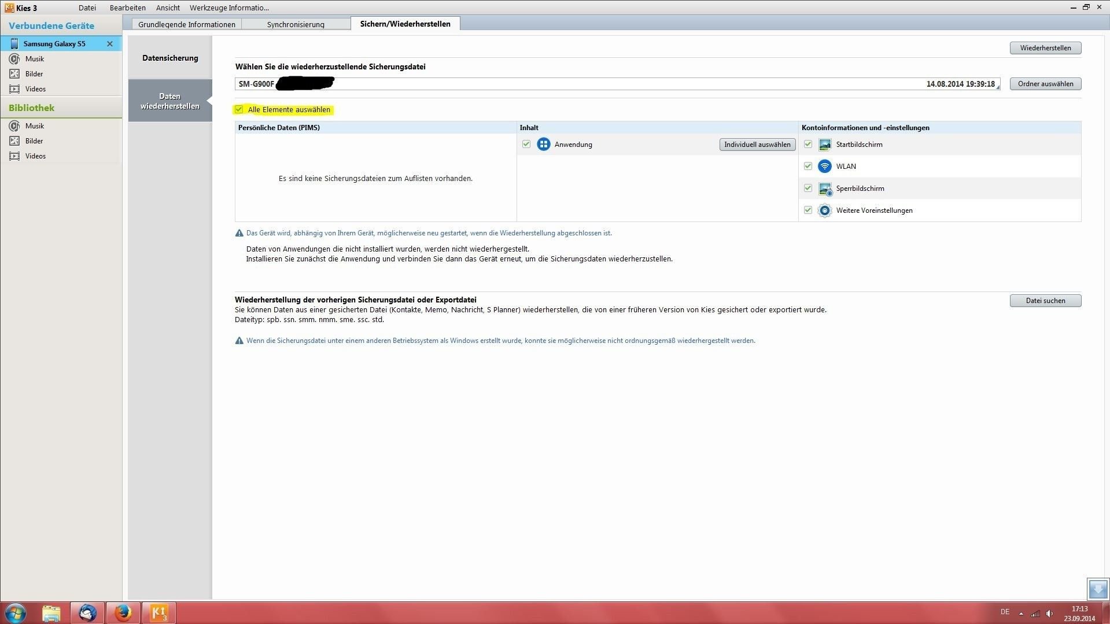Image resolution: width=1110 pixels, height=624 pixels.
Task: Click the Weitere Voreinstellungen gear icon
Action: (x=825, y=211)
